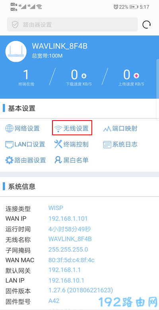This screenshot has width=159, height=310.
Task: Open 路由器设置 gear icon
Action: (9, 160)
